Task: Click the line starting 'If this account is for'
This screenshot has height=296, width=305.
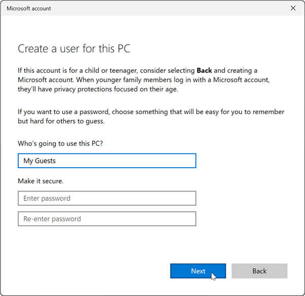Action: [137, 69]
